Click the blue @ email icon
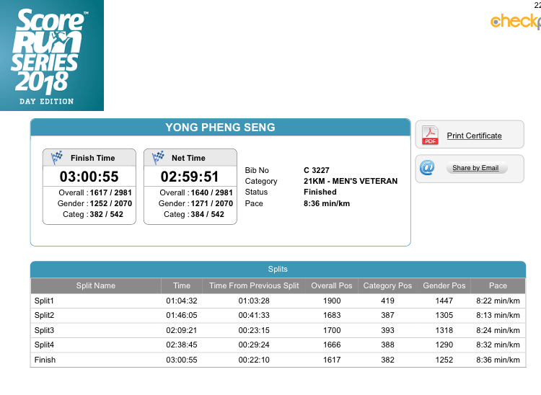Screen dimensions: 541x395 [428, 168]
